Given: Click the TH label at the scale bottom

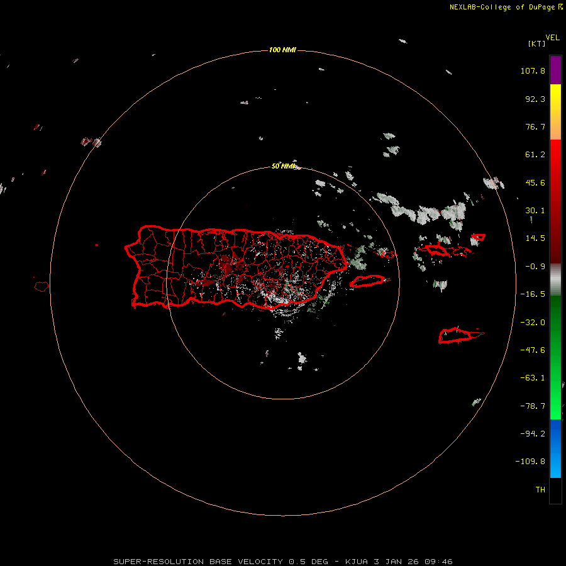Looking at the screenshot, I should (x=540, y=490).
